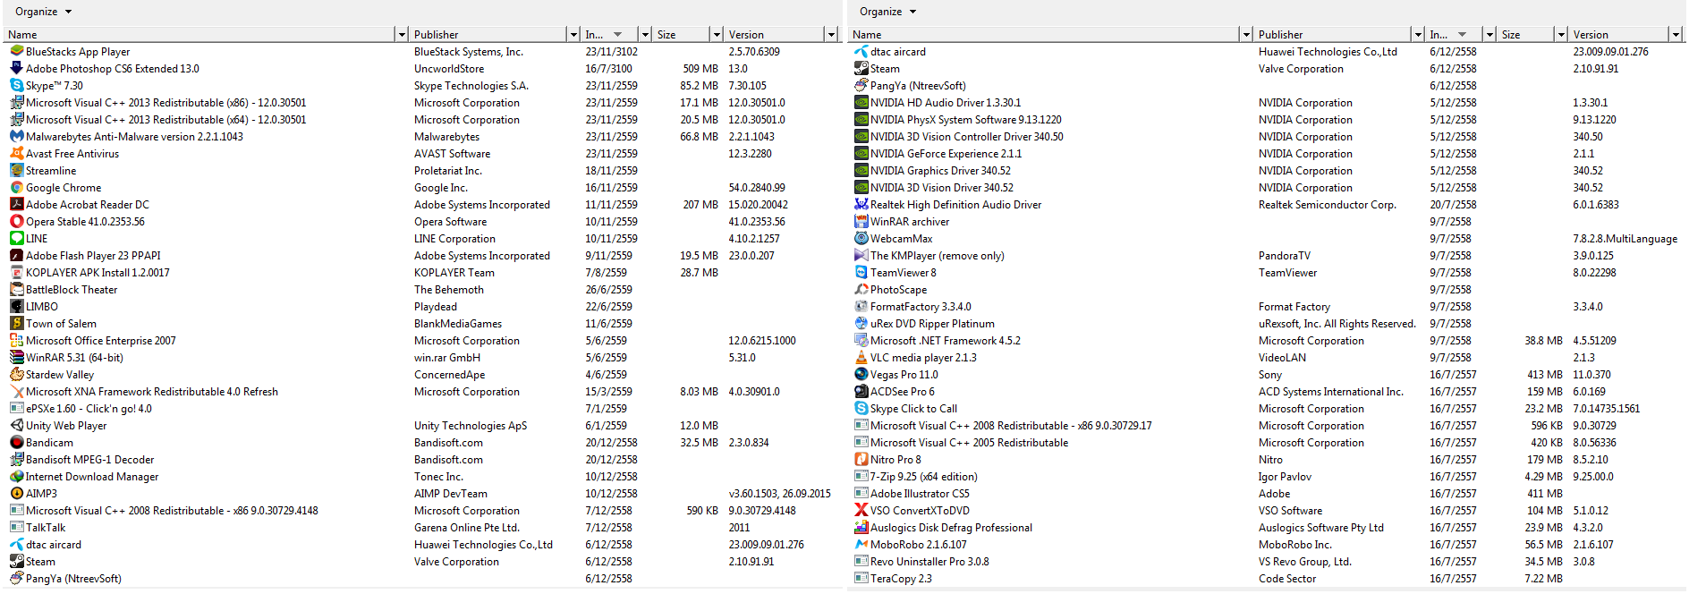Click the Vegas Pro 11.0 icon
Viewport: 1689px width, 594px height.
pos(861,375)
